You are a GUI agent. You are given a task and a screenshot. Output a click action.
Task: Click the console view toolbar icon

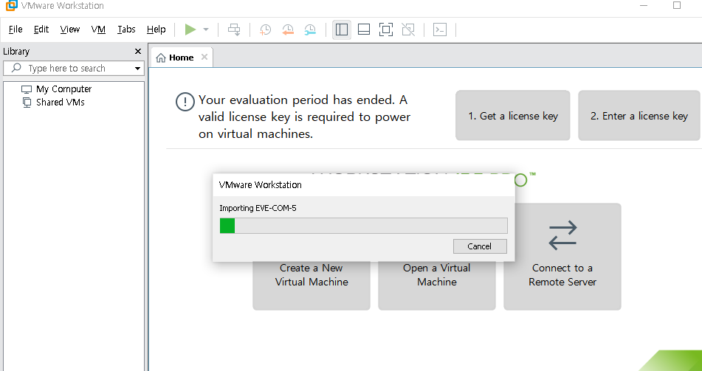(440, 30)
